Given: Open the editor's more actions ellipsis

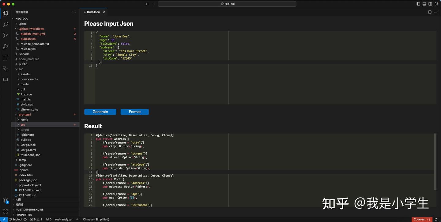Looking at the screenshot, I should click(436, 12).
